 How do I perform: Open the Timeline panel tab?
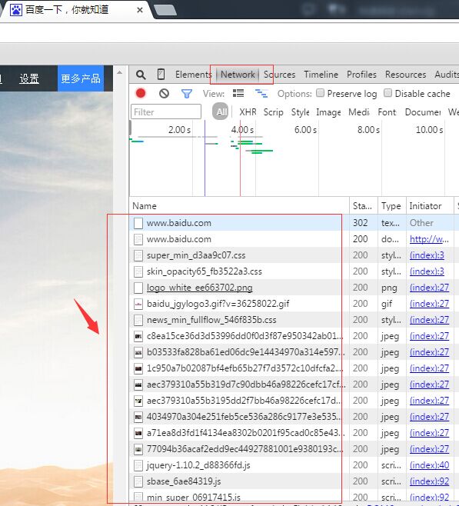(321, 75)
